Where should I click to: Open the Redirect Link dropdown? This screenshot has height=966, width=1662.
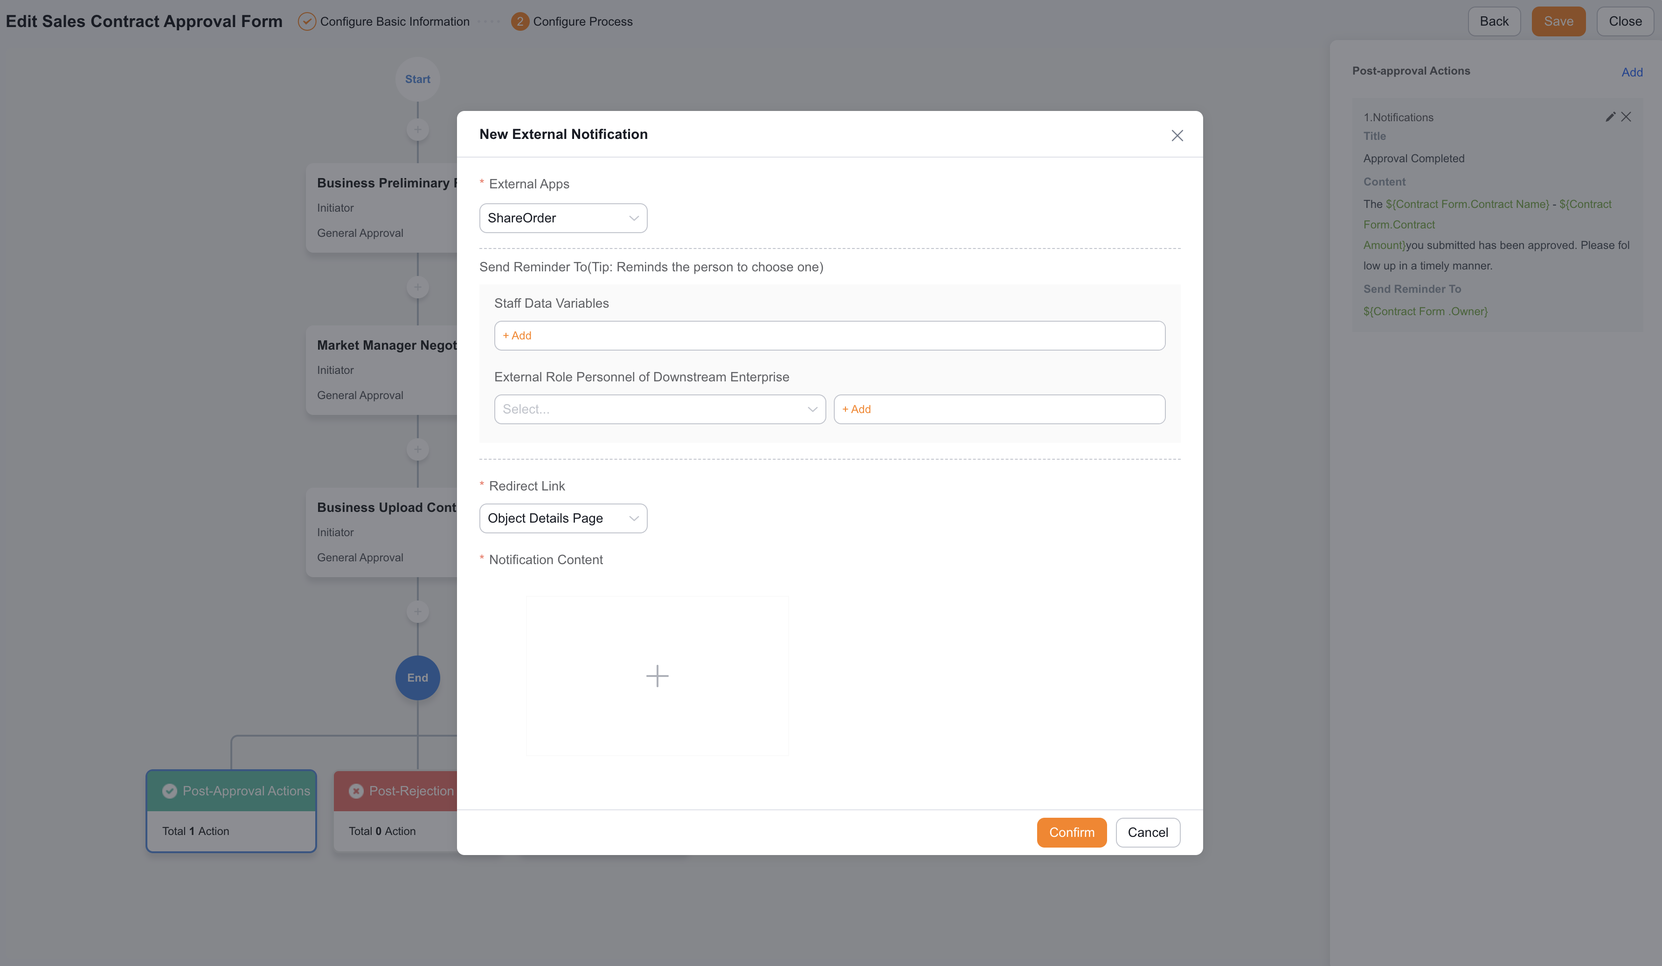562,518
